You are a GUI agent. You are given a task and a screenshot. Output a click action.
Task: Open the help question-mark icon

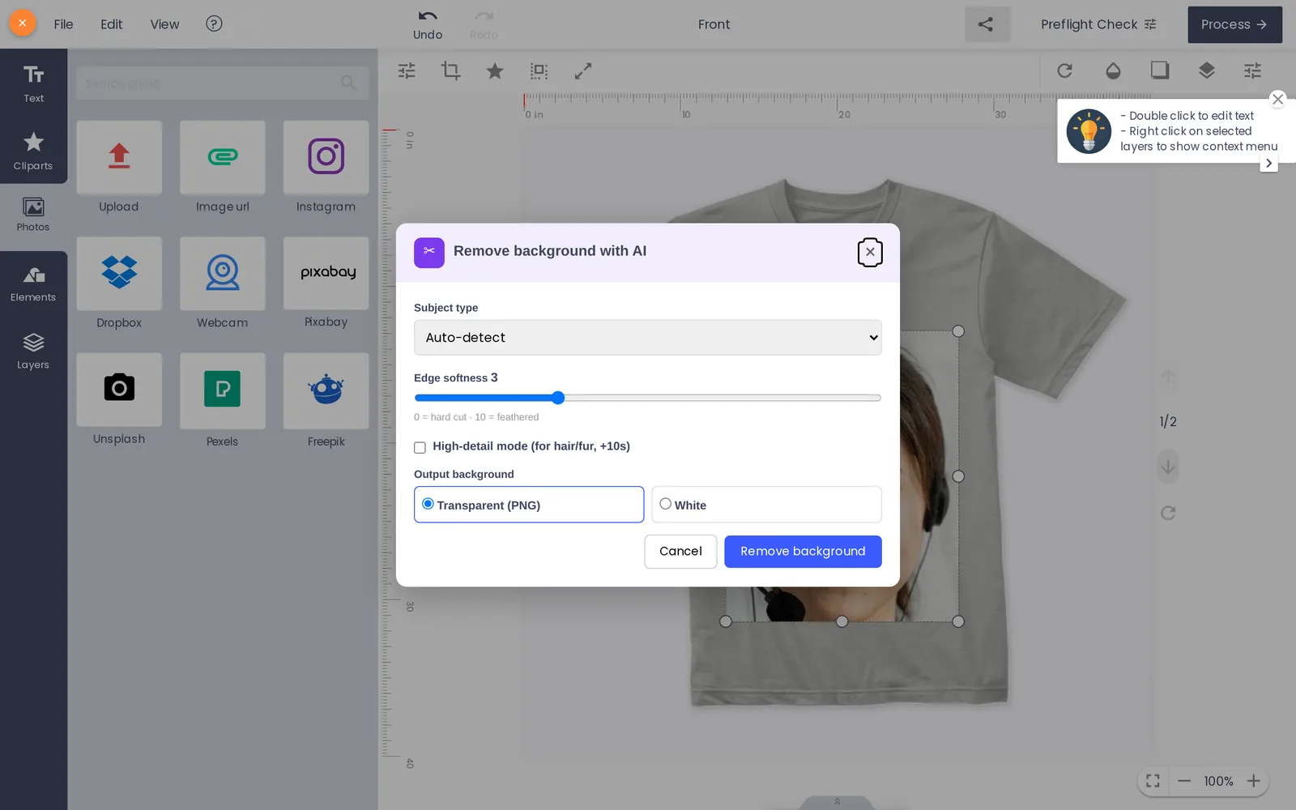click(214, 23)
